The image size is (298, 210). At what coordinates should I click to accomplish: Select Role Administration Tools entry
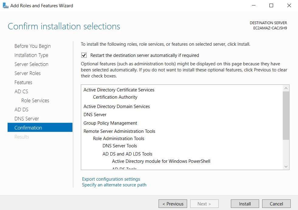(118, 138)
